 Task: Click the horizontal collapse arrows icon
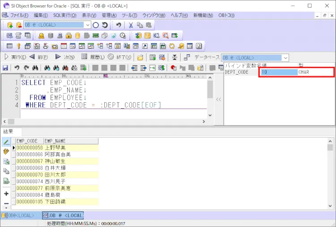click(174, 57)
